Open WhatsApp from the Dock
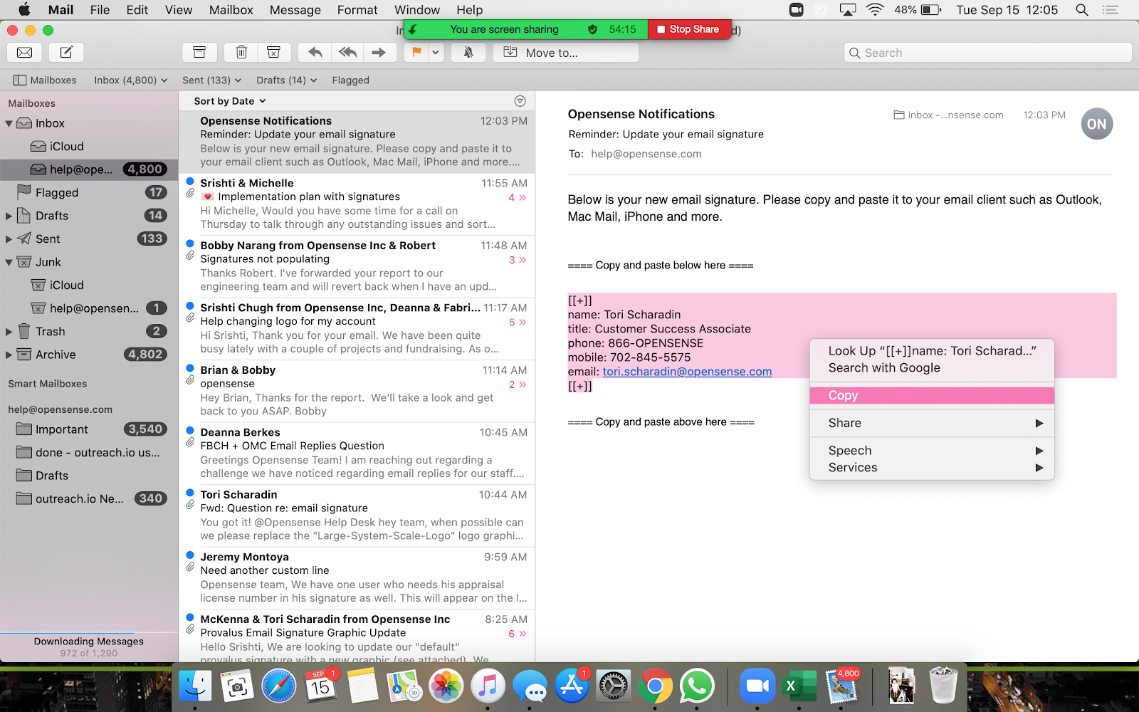This screenshot has height=712, width=1139. click(x=697, y=686)
